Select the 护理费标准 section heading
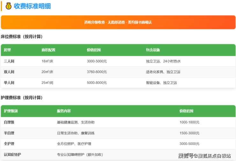Image resolution: width=236 pixels, height=161 pixels. [22, 97]
